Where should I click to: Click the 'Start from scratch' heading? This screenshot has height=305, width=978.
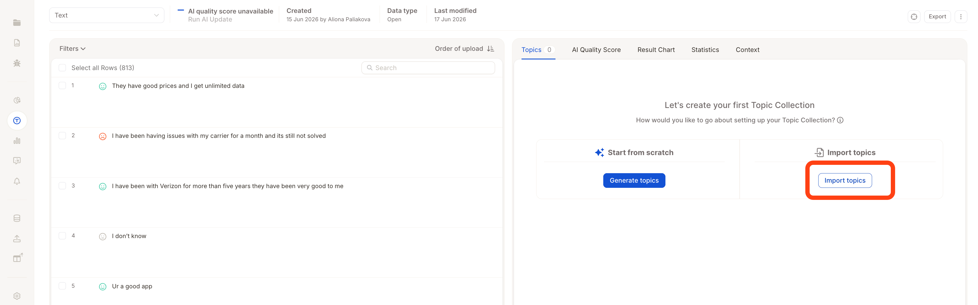640,152
